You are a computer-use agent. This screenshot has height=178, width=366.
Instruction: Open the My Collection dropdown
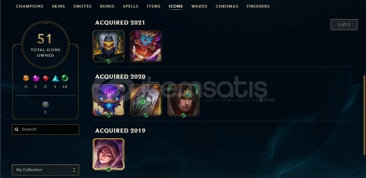click(45, 170)
